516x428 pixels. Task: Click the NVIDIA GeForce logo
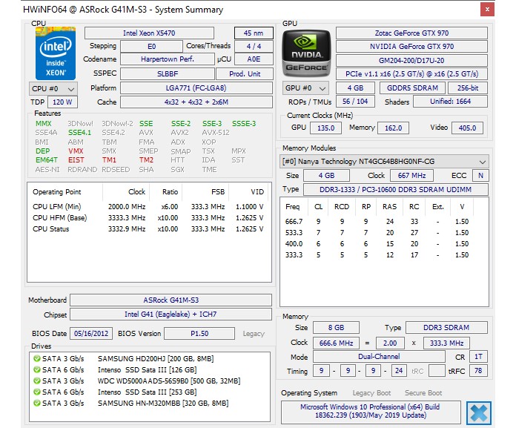coord(306,53)
